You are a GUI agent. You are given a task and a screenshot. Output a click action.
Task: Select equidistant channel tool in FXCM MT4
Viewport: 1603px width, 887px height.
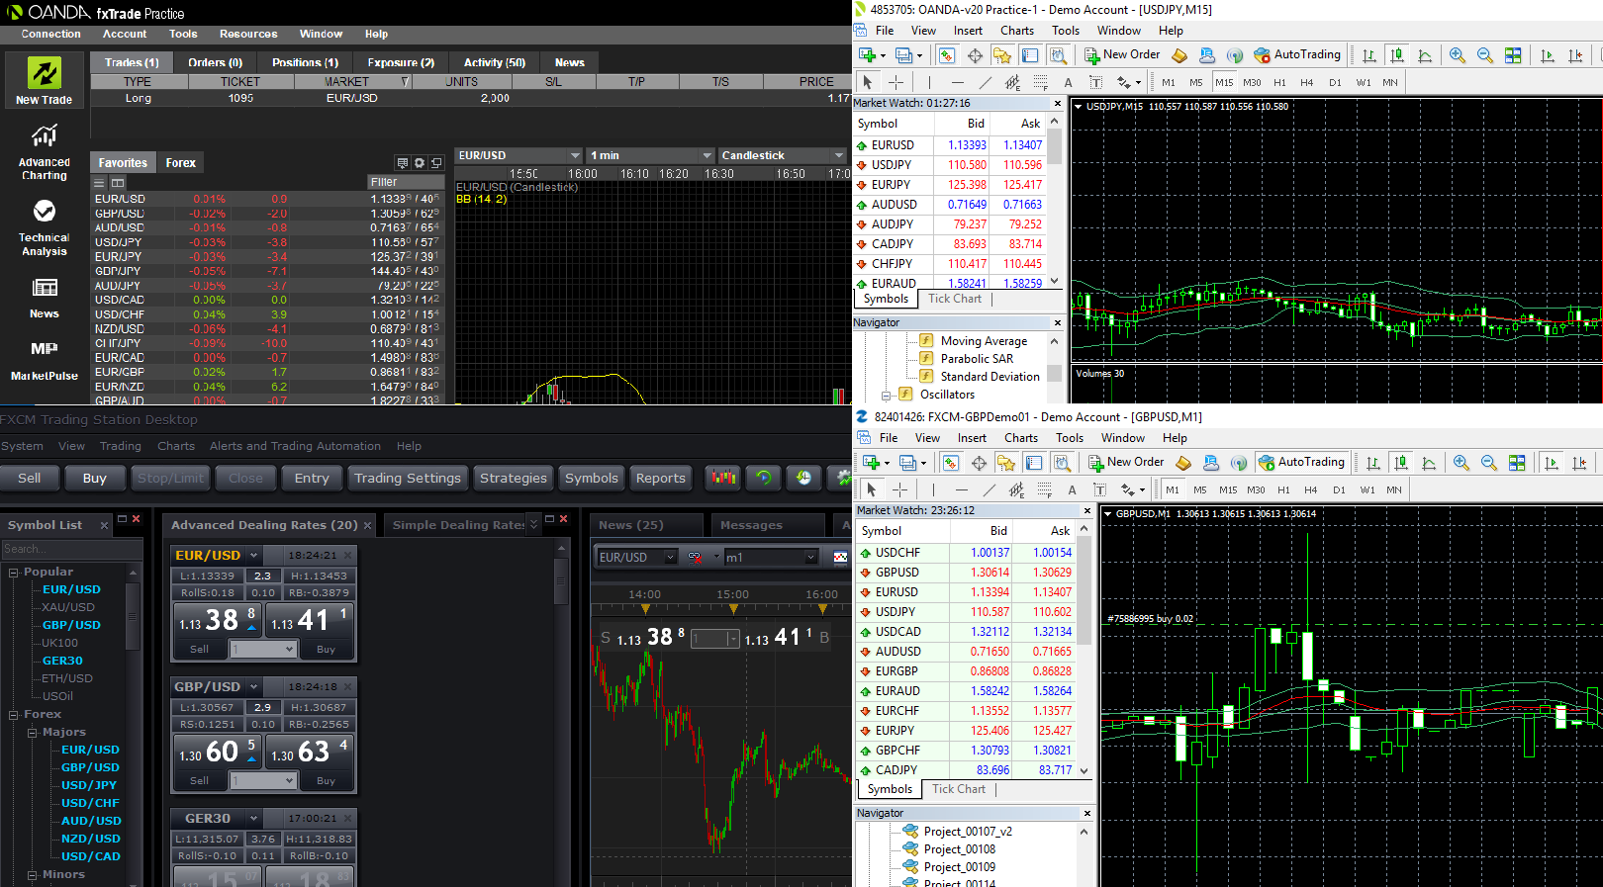coord(1016,489)
